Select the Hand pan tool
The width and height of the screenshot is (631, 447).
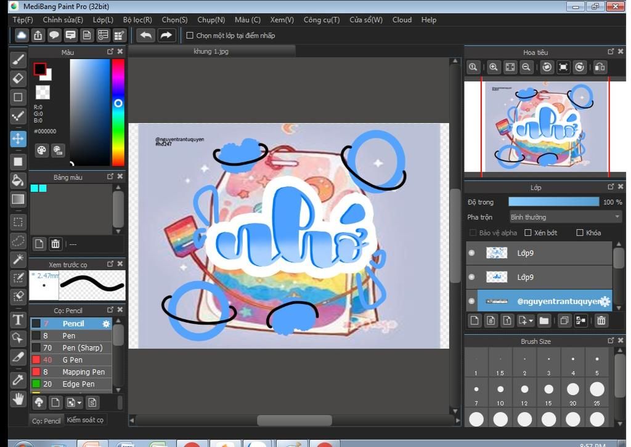tap(18, 399)
